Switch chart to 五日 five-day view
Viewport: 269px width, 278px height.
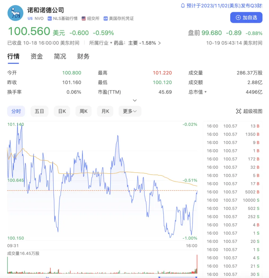tap(39, 111)
